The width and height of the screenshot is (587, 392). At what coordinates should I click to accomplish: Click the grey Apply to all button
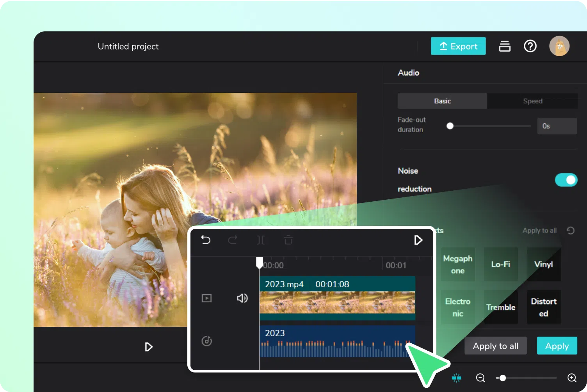(x=496, y=346)
